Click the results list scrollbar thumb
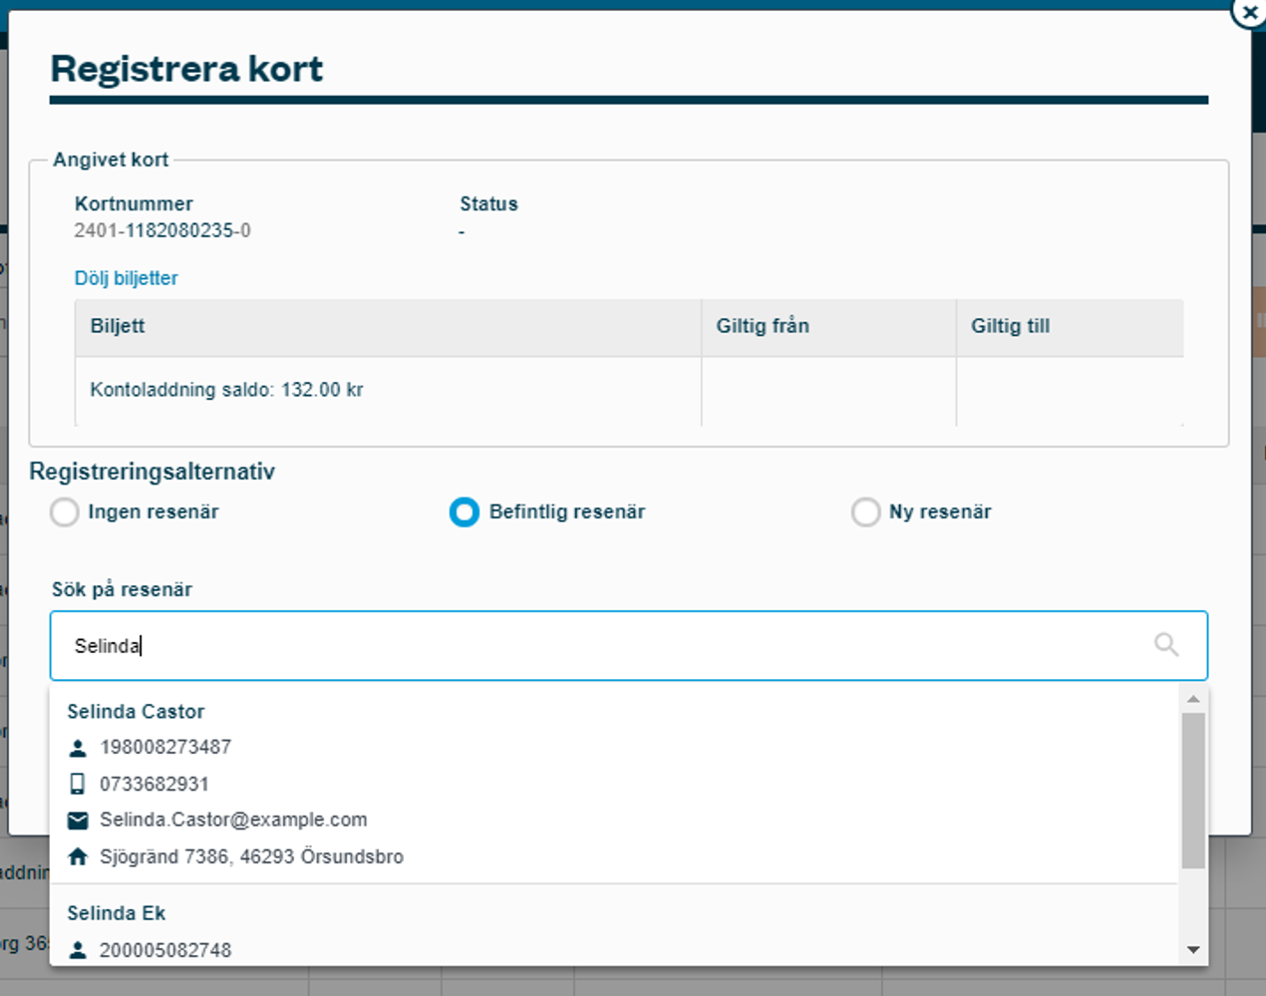Image resolution: width=1266 pixels, height=996 pixels. pyautogui.click(x=1193, y=790)
